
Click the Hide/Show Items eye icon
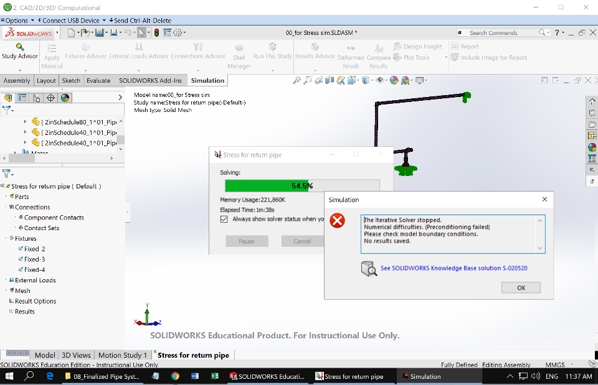tap(379, 80)
